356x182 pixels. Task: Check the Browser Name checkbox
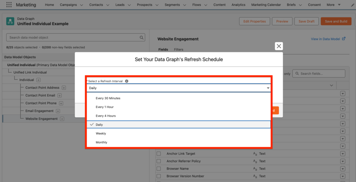[159, 169]
